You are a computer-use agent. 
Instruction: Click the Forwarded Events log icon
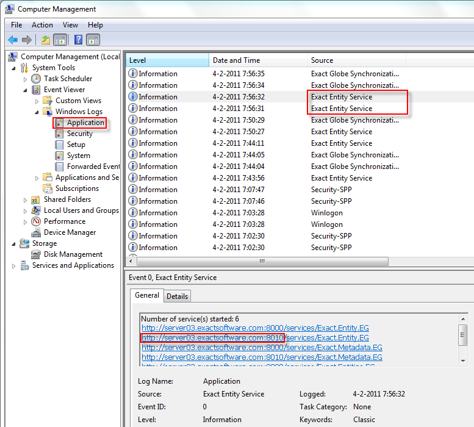click(x=59, y=167)
